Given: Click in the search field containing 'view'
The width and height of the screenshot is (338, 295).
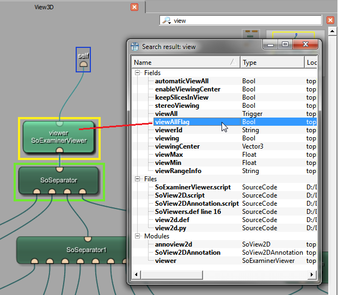Looking at the screenshot, I should click(x=245, y=21).
